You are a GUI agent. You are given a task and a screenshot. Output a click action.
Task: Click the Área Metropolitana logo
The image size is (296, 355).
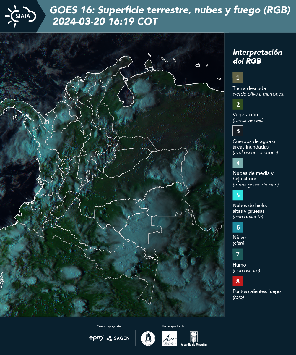(170, 338)
